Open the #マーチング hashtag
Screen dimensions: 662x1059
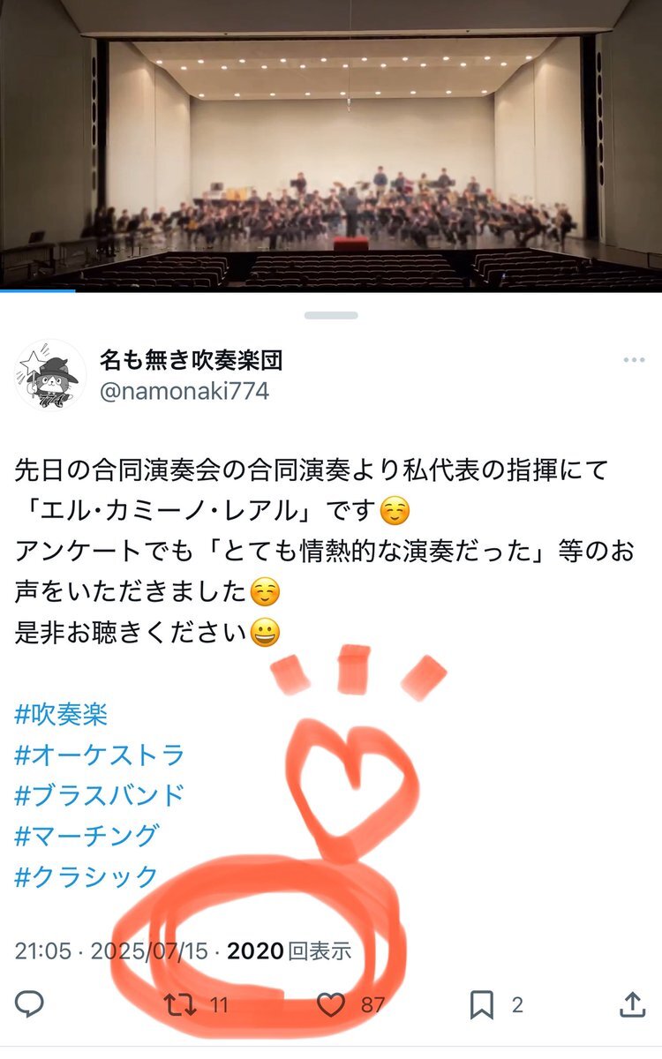[x=87, y=835]
